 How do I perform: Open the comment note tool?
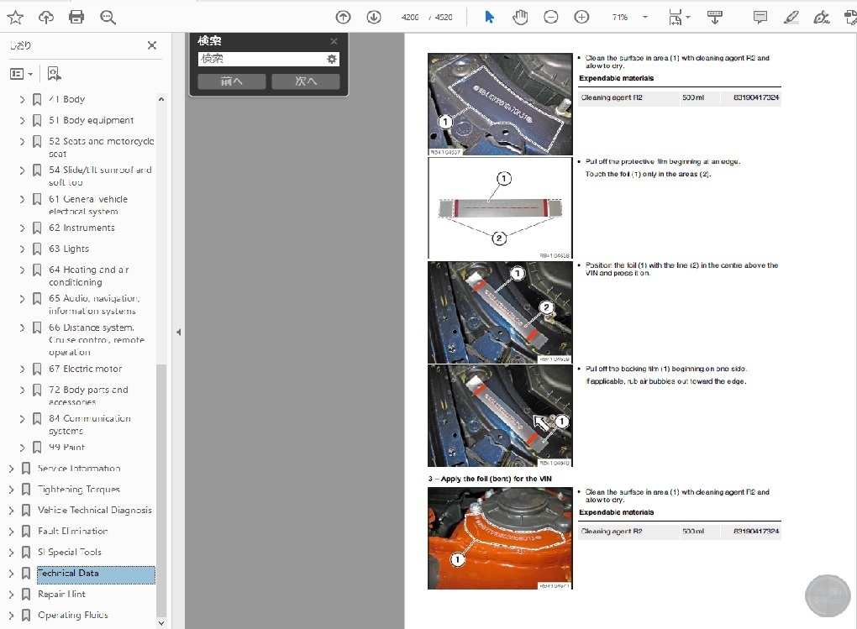tap(760, 18)
